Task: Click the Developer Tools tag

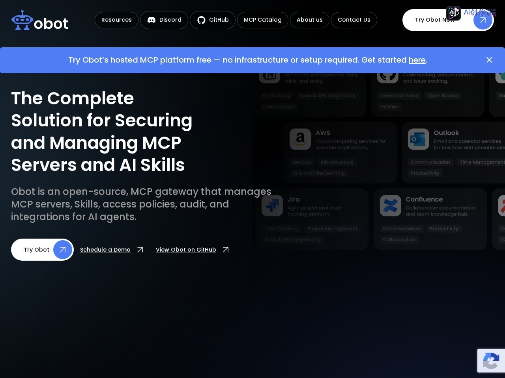Action: coord(399,96)
